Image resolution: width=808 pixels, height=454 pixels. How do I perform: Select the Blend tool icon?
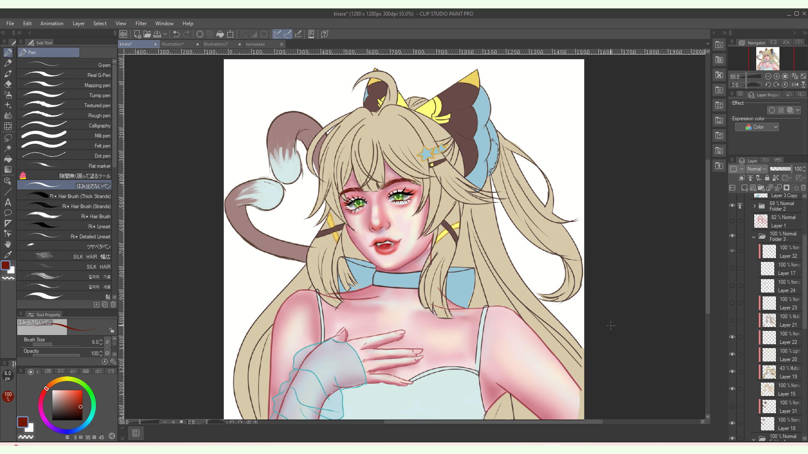(x=8, y=116)
